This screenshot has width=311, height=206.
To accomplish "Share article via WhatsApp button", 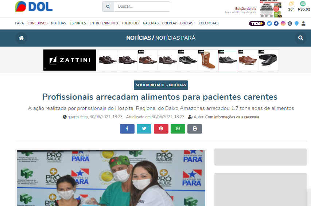I will tap(178, 129).
